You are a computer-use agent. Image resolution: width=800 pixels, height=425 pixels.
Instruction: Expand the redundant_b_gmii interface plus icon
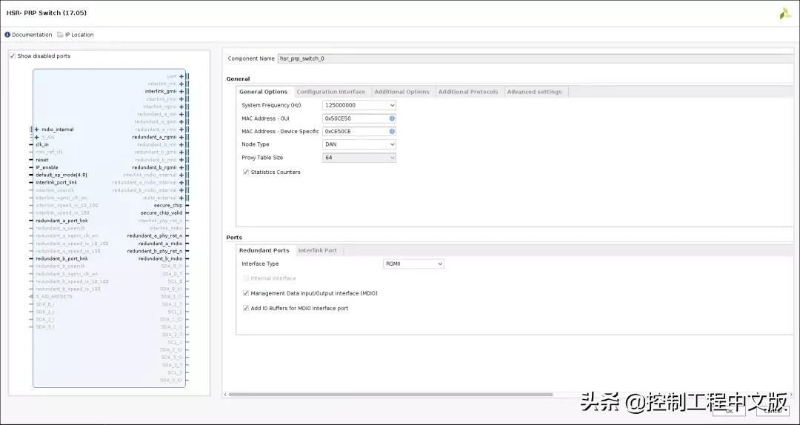(x=181, y=152)
